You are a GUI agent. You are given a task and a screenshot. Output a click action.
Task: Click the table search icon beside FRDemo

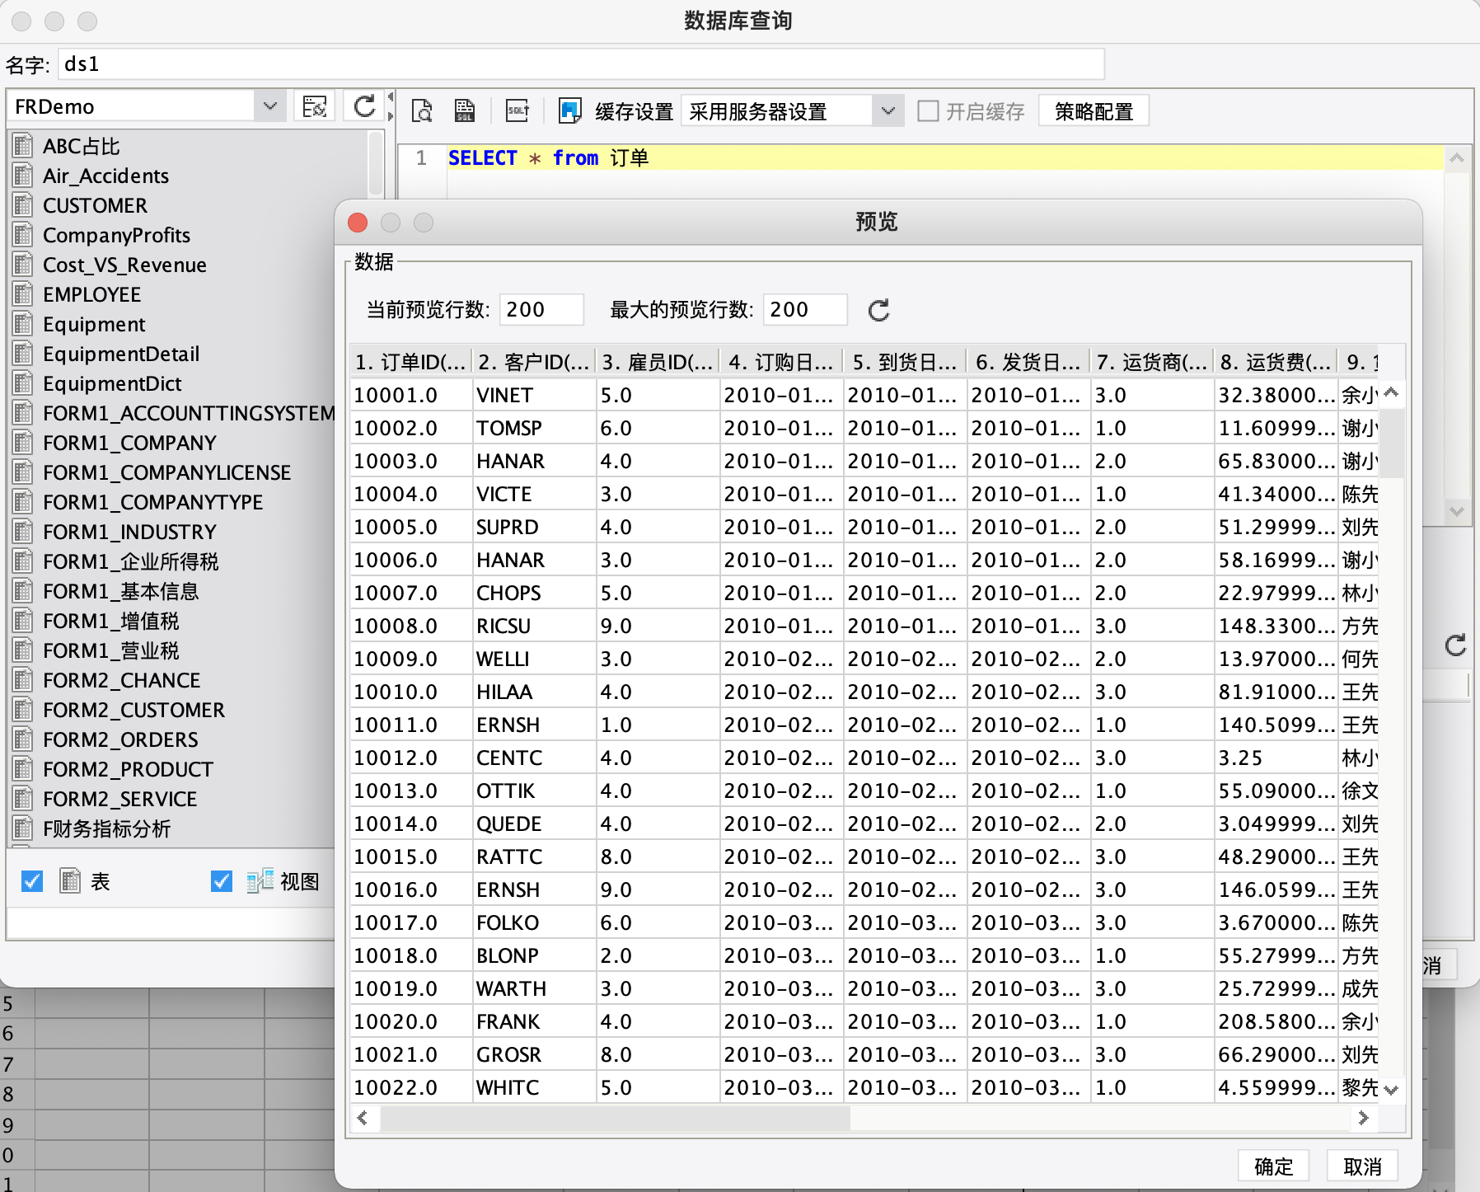314,106
